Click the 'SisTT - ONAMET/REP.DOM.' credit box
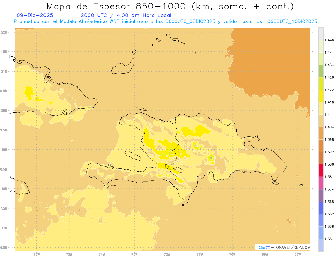This screenshot has width=334, height=258. tap(284, 247)
